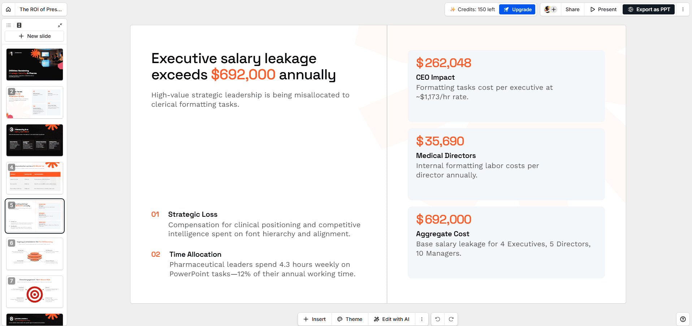692x326 pixels.
Task: View remaining credits indicator
Action: (472, 9)
